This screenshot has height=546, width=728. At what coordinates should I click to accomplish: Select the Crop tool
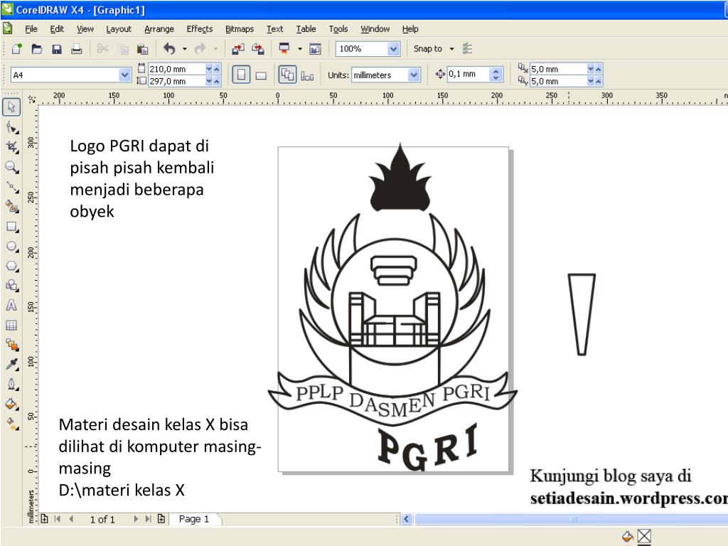(x=11, y=147)
